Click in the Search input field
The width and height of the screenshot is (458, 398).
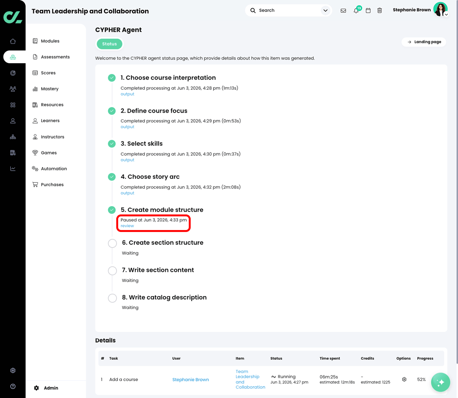(x=288, y=10)
